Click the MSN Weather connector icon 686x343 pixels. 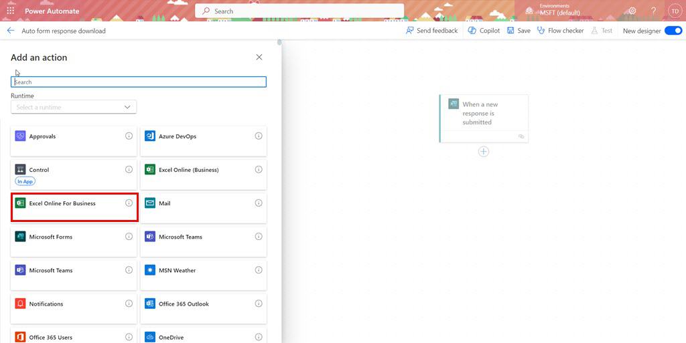pos(150,270)
